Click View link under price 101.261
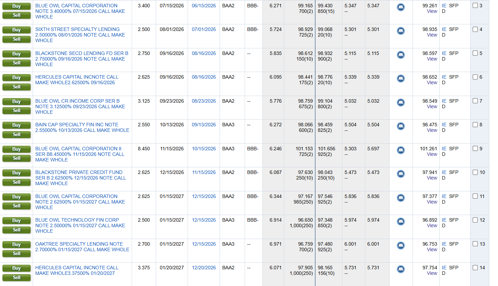The image size is (498, 286). [x=432, y=154]
